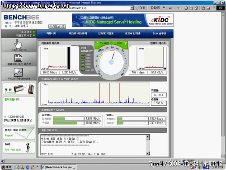Click the BENCHBEE logo
The image size is (226, 170).
pos(22,17)
